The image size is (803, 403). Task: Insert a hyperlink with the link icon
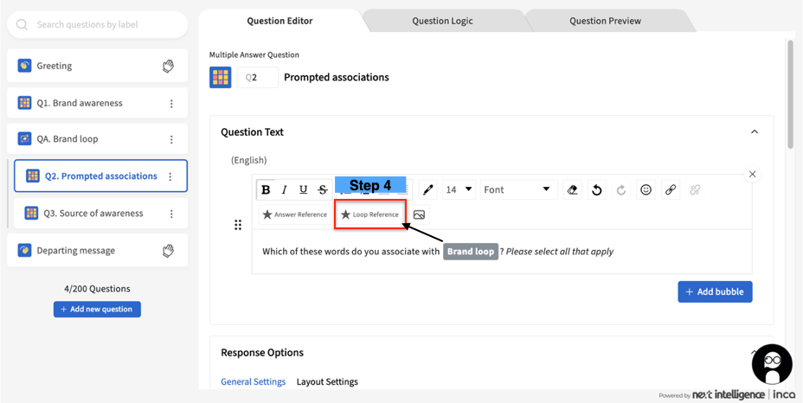point(671,190)
